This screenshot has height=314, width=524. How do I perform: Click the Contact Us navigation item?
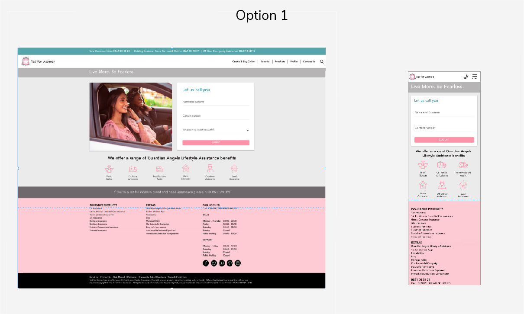point(309,61)
